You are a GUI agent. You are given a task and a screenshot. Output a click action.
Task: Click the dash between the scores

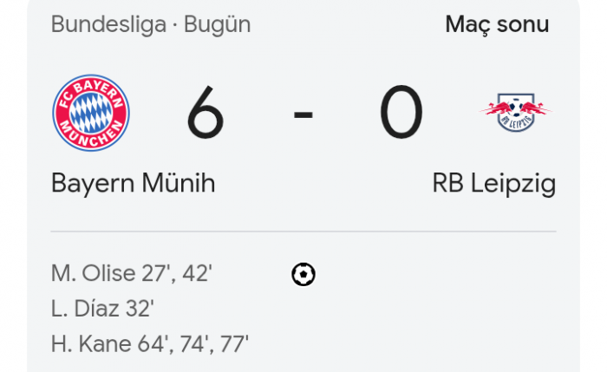tap(303, 114)
